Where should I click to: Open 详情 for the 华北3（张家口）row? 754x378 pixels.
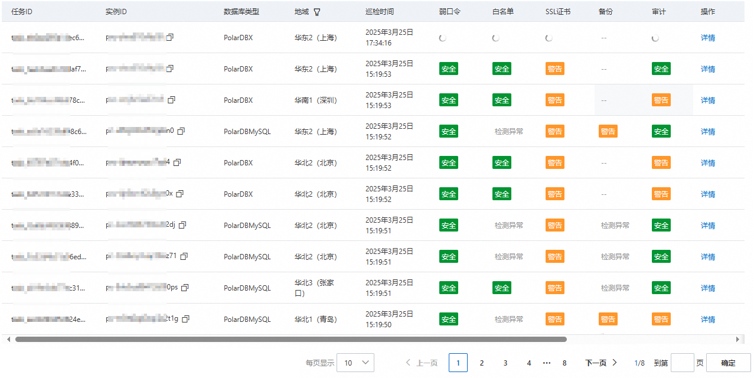(708, 288)
